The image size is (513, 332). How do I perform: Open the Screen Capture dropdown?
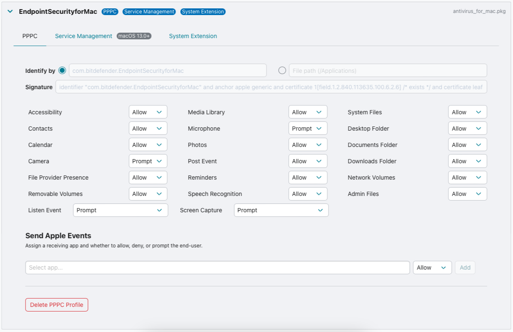click(281, 210)
